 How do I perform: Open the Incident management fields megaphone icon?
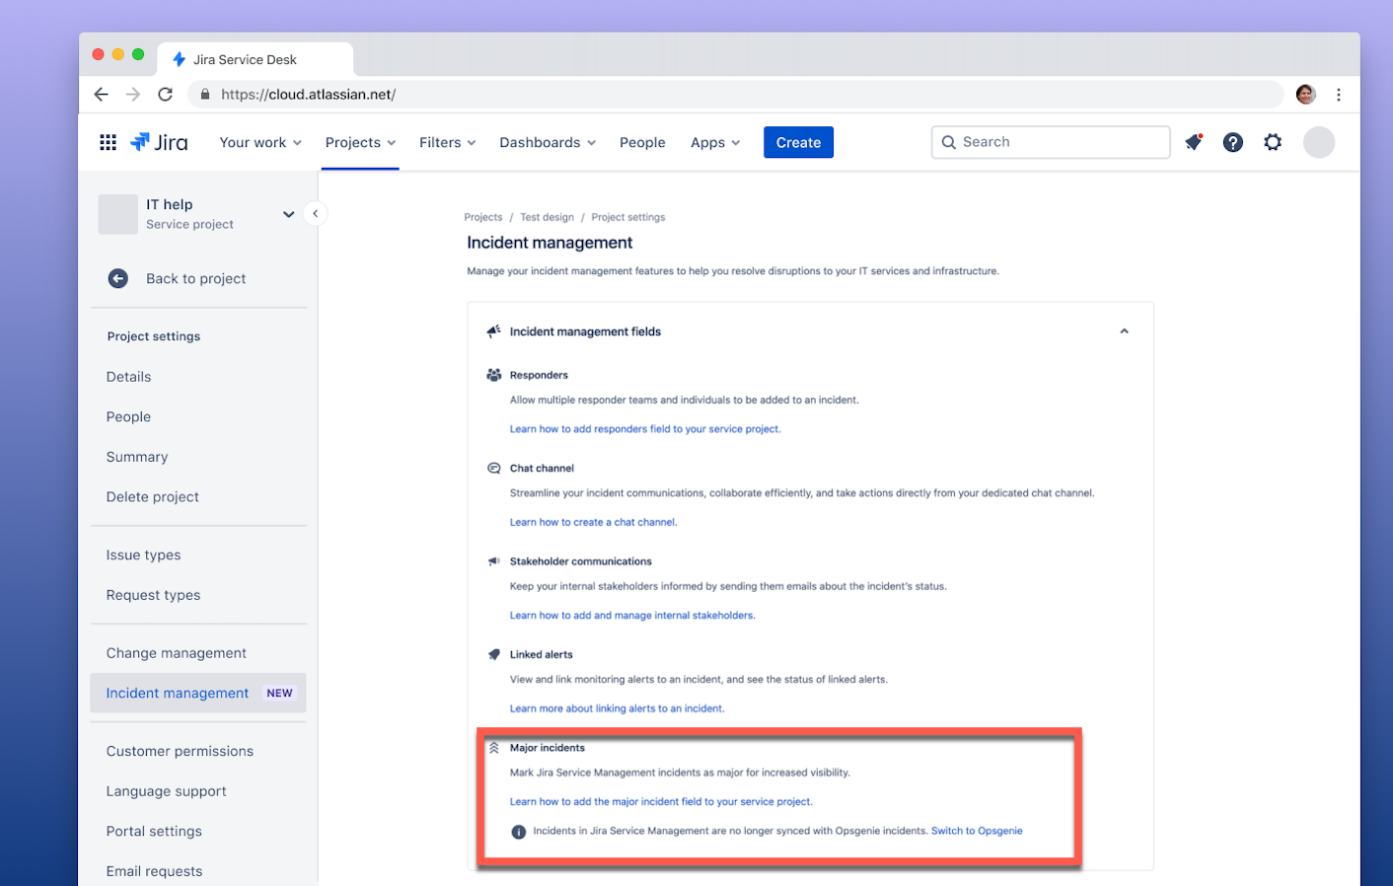click(x=493, y=332)
